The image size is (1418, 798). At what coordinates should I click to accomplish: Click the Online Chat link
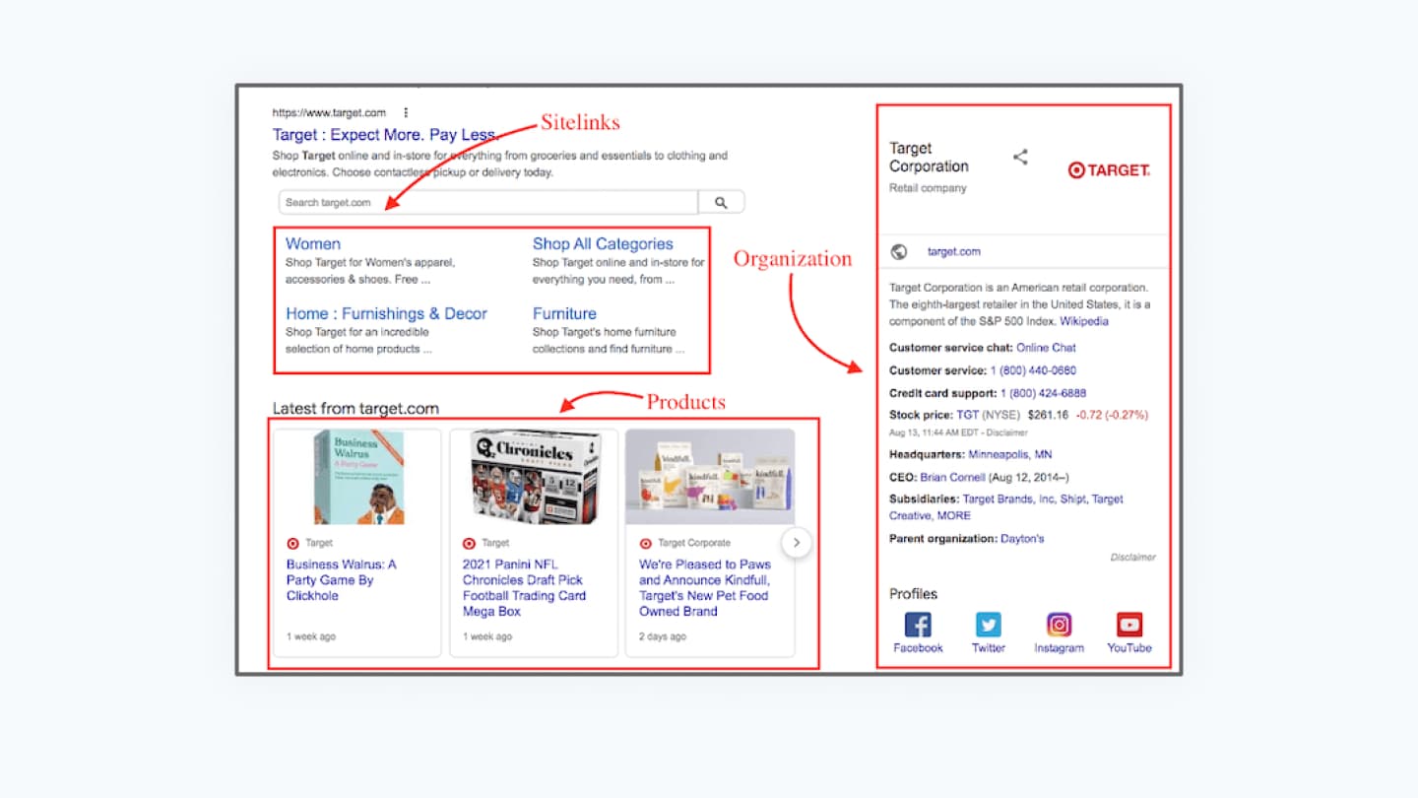tap(1046, 348)
